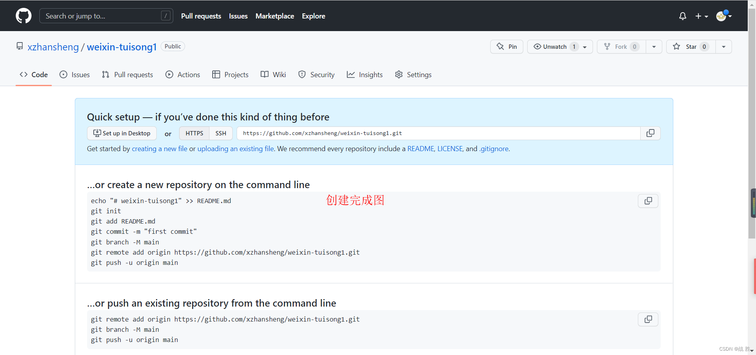Copy the push-existing-repository commands via copy icon
756x355 pixels.
[648, 319]
